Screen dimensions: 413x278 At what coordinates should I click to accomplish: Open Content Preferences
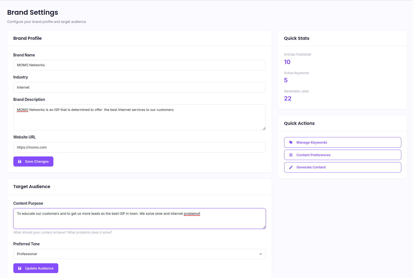pyautogui.click(x=314, y=155)
